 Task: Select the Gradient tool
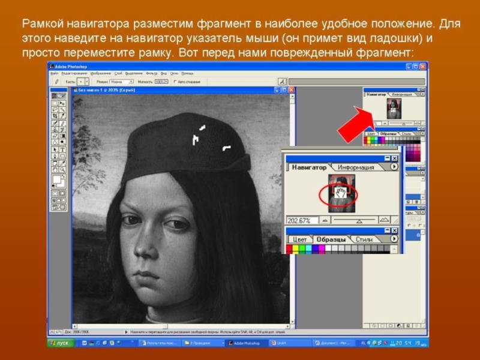(x=62, y=136)
